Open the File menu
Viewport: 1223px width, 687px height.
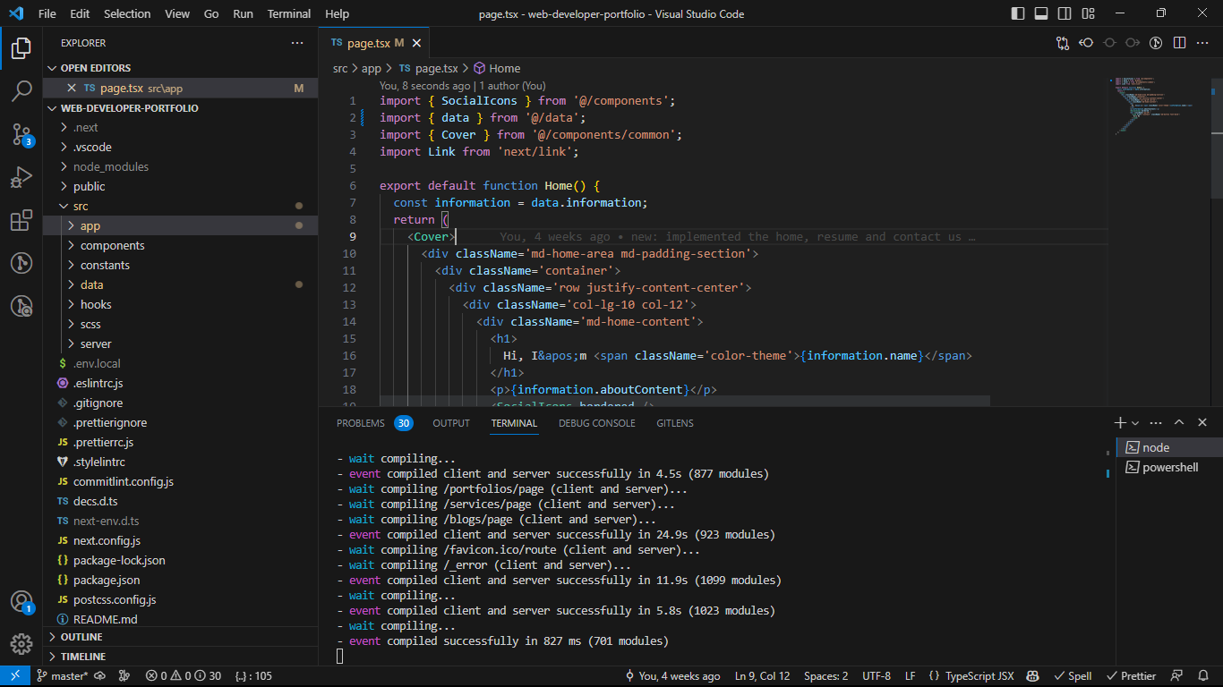click(x=47, y=13)
